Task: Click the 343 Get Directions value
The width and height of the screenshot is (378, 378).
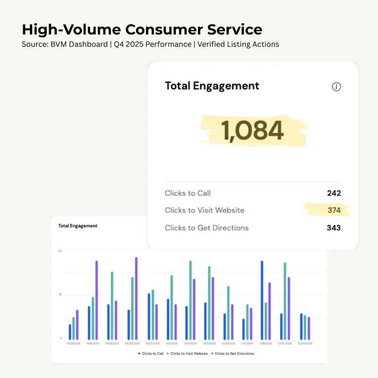Action: pos(333,228)
